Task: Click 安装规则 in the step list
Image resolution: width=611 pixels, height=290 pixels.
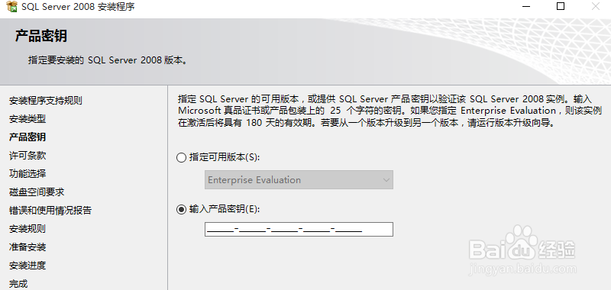Action: [27, 228]
